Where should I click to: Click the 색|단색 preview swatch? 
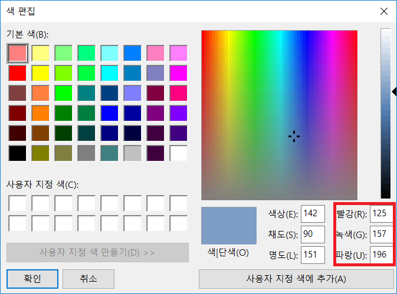click(x=229, y=226)
